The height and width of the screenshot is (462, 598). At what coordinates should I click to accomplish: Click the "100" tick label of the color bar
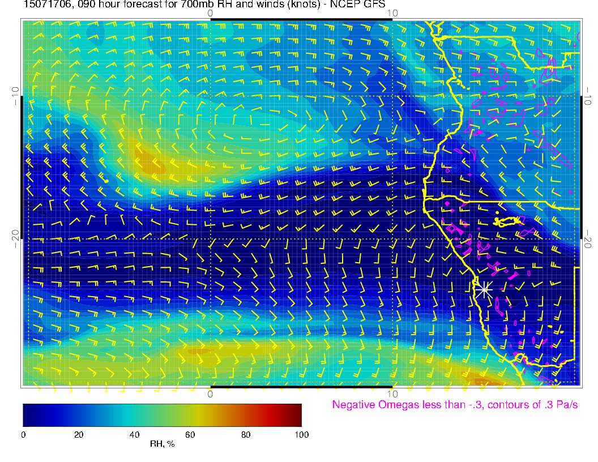tap(302, 435)
